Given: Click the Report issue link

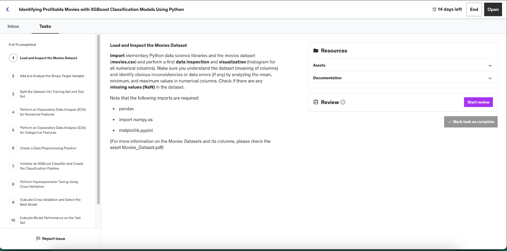Looking at the screenshot, I should [51, 239].
